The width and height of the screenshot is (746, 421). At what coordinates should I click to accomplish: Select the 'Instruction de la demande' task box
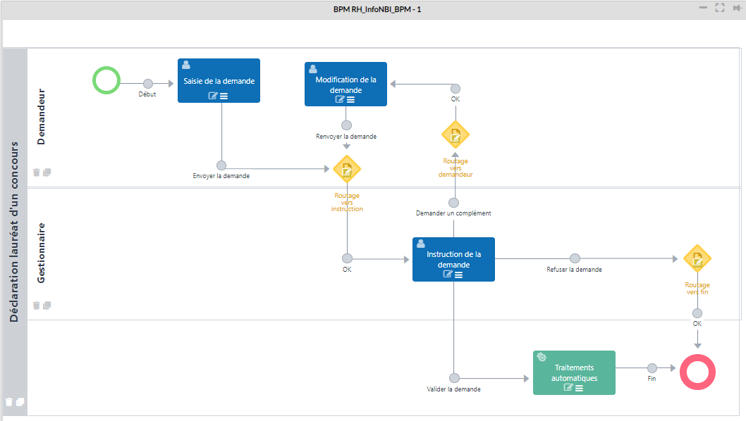[x=453, y=254]
